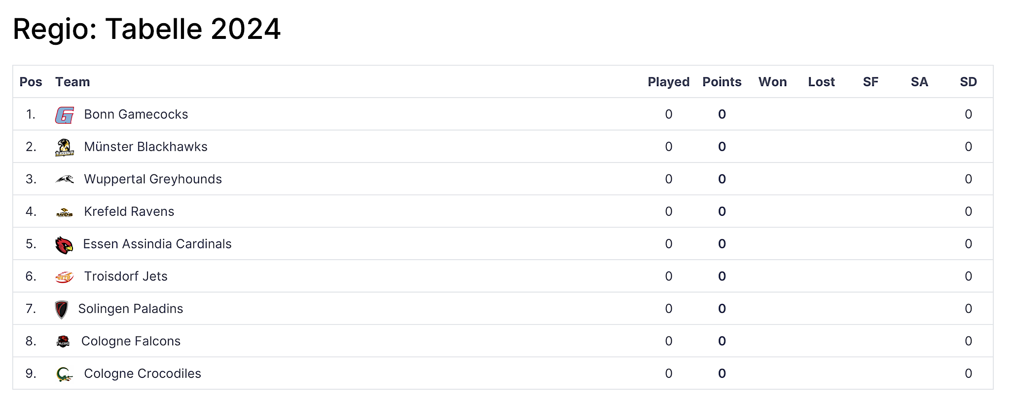Click the Bonn Gamecocks team logo
This screenshot has width=1010, height=400.
[65, 115]
